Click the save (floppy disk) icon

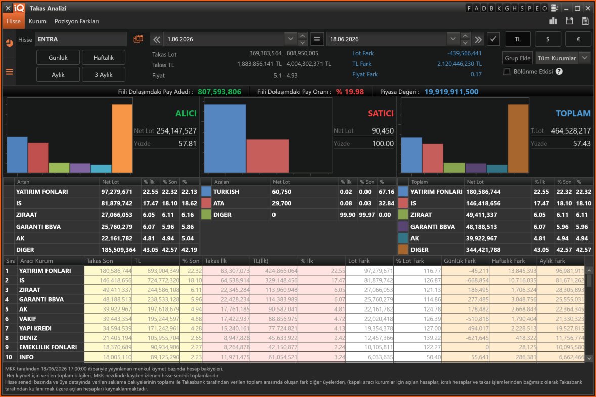pyautogui.click(x=569, y=21)
